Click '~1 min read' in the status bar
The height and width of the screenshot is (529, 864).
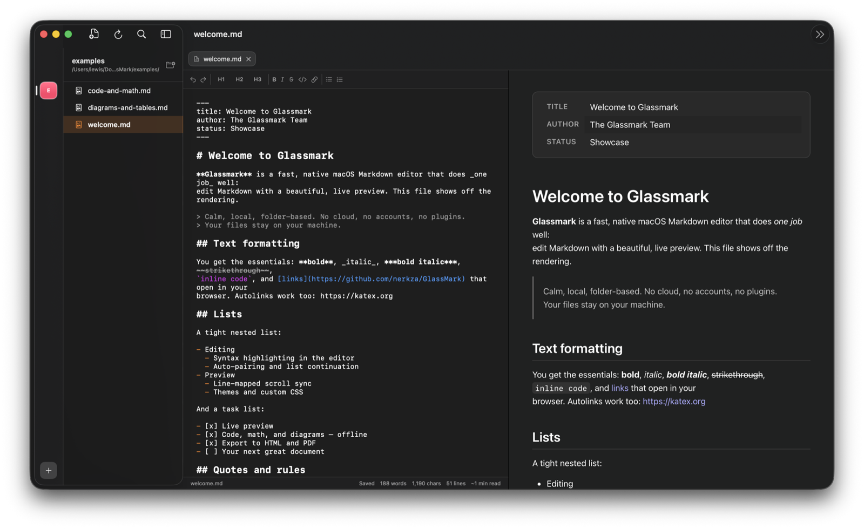(485, 484)
